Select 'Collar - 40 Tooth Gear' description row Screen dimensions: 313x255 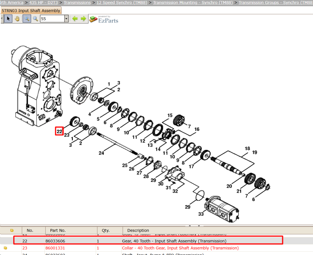180,248
